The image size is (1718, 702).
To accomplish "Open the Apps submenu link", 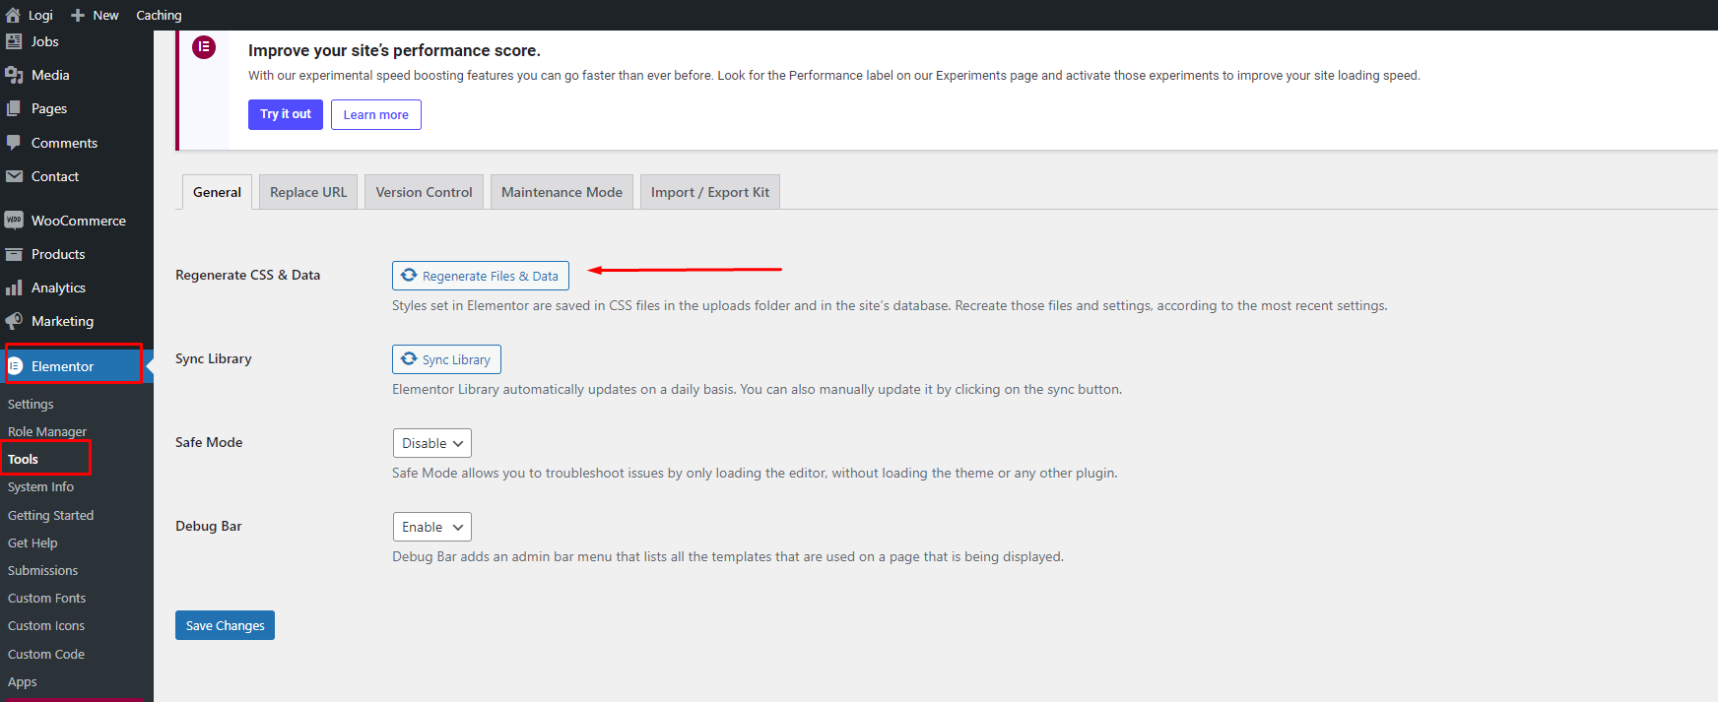I will point(22,681).
